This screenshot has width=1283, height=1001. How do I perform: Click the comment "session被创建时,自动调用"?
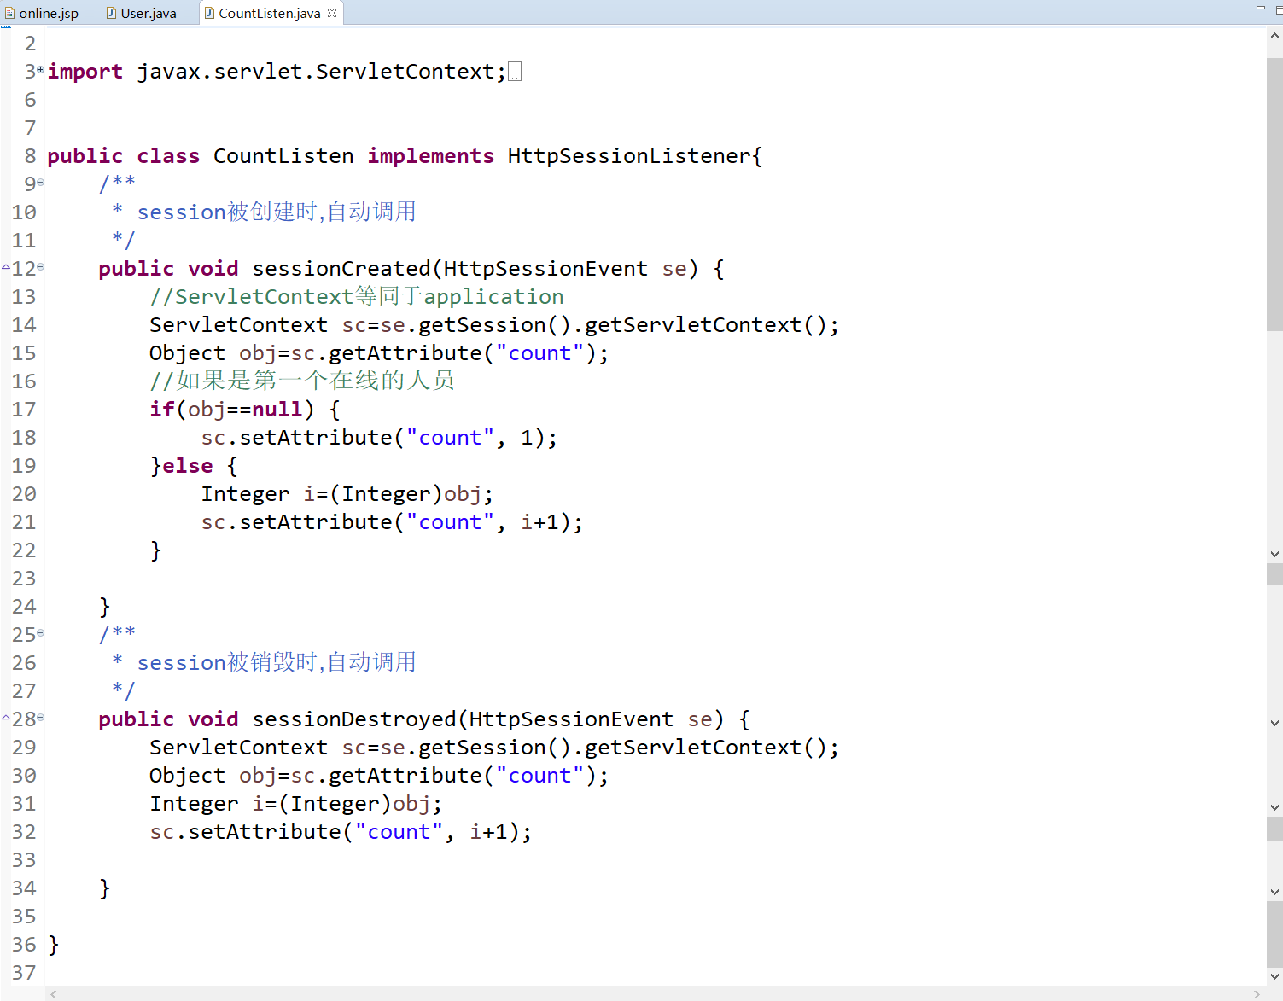click(x=277, y=212)
